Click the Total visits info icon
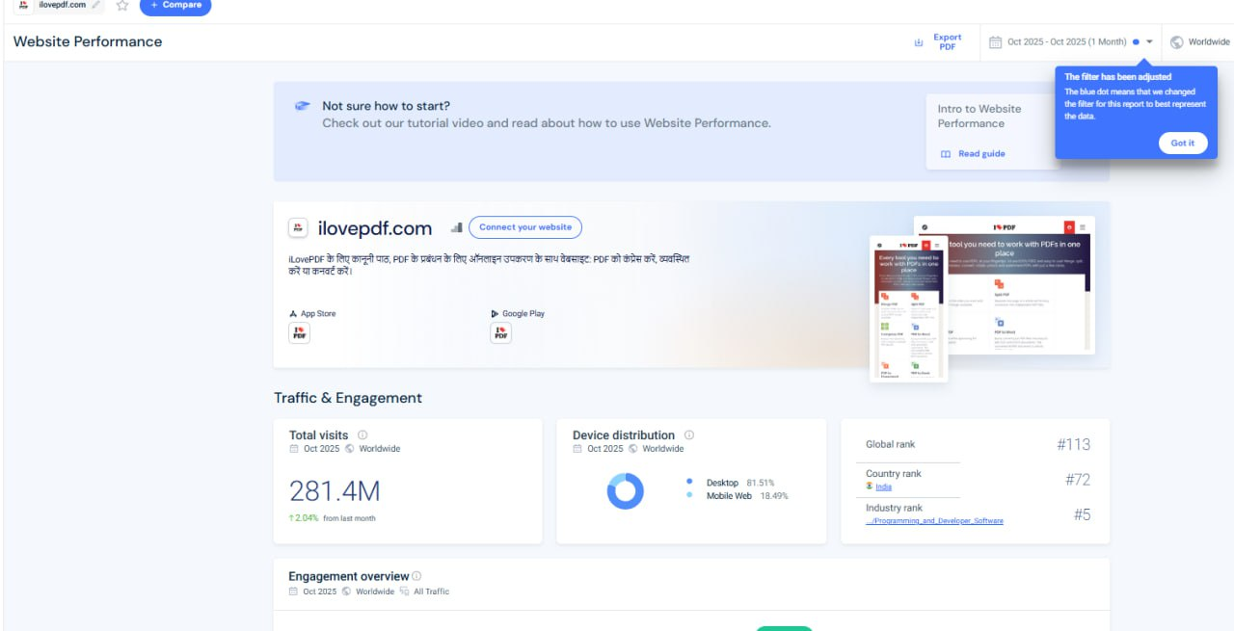1234x631 pixels. click(362, 435)
